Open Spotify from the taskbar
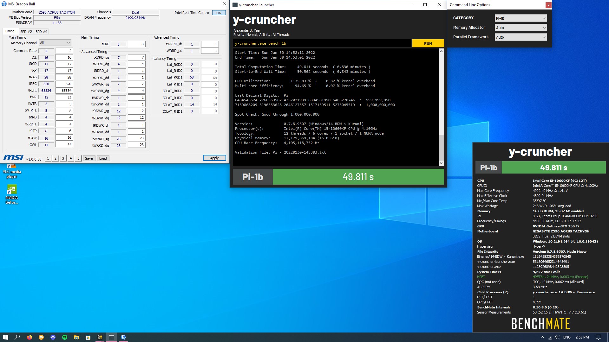Image resolution: width=609 pixels, height=342 pixels. (x=65, y=337)
